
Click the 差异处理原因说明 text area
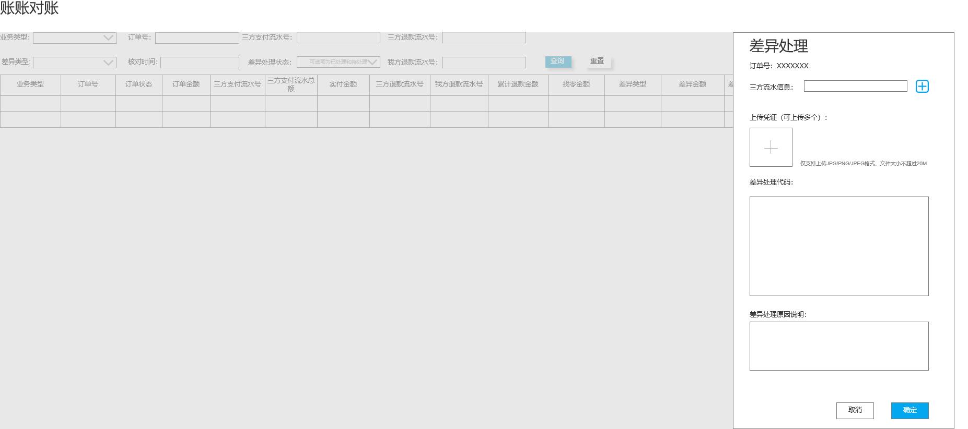point(839,346)
